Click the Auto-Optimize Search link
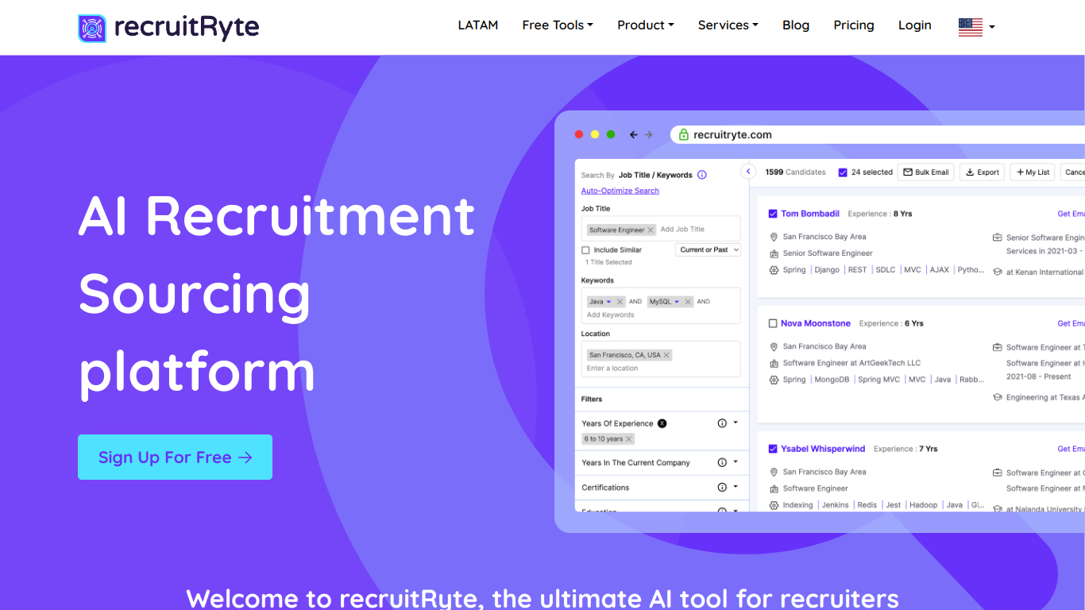 pyautogui.click(x=620, y=191)
